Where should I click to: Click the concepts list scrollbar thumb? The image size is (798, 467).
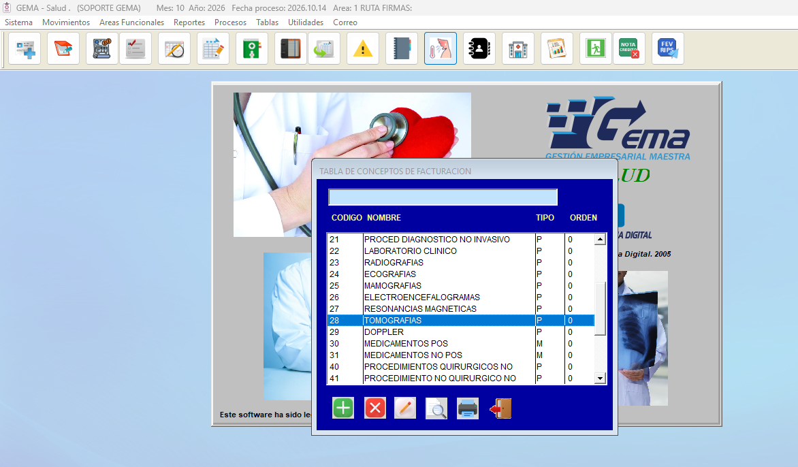[600, 309]
